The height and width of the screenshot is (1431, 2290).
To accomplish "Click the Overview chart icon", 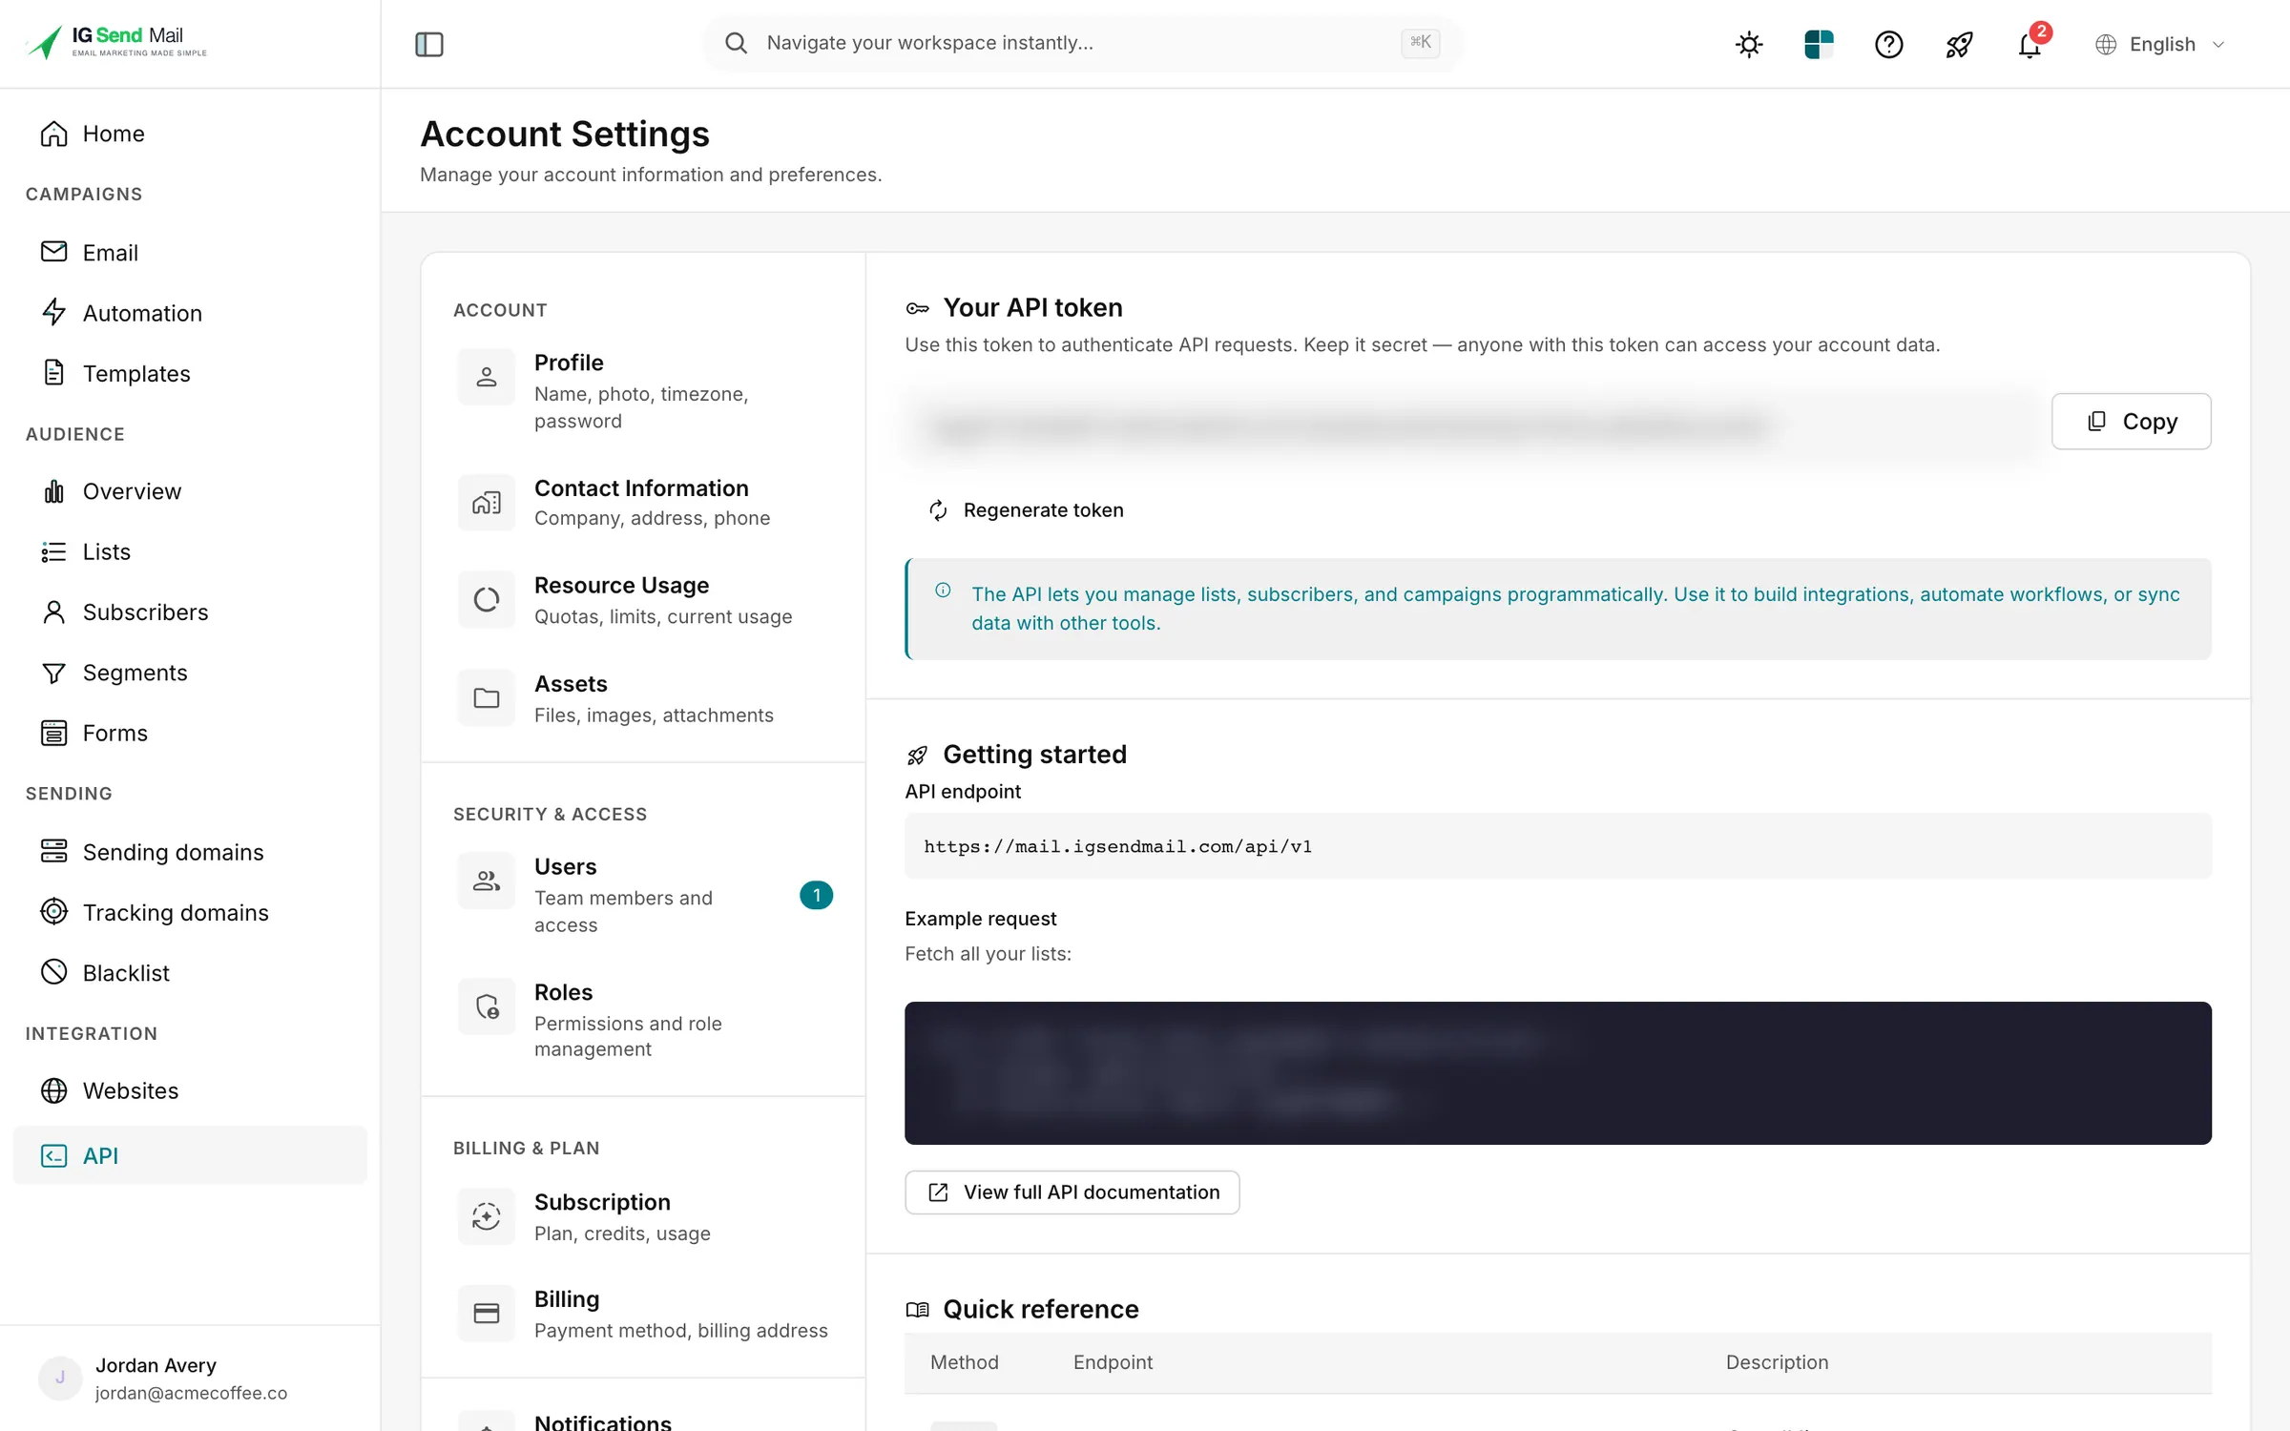I will point(54,491).
